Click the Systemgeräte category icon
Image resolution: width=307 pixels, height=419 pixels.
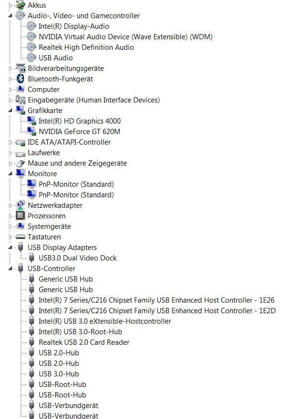(20, 226)
